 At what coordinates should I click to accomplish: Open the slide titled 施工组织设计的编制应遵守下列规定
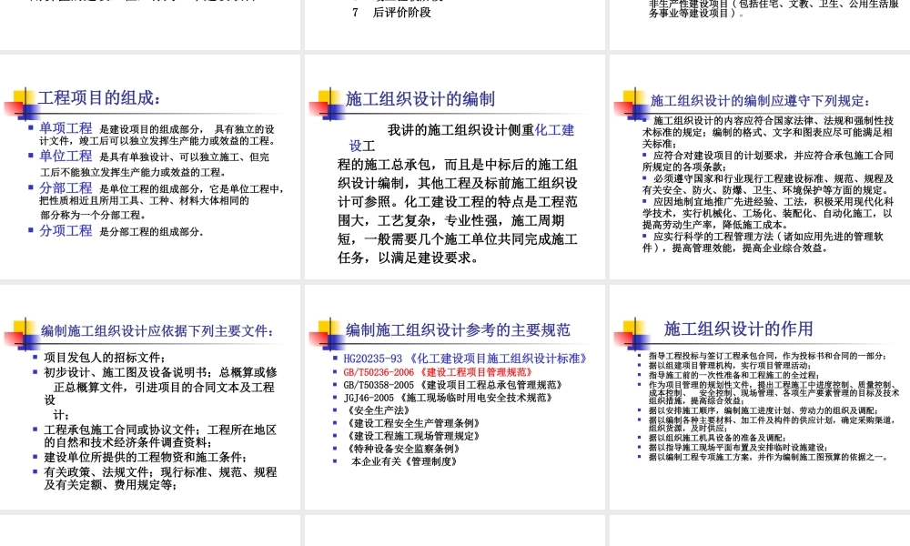[x=760, y=167]
